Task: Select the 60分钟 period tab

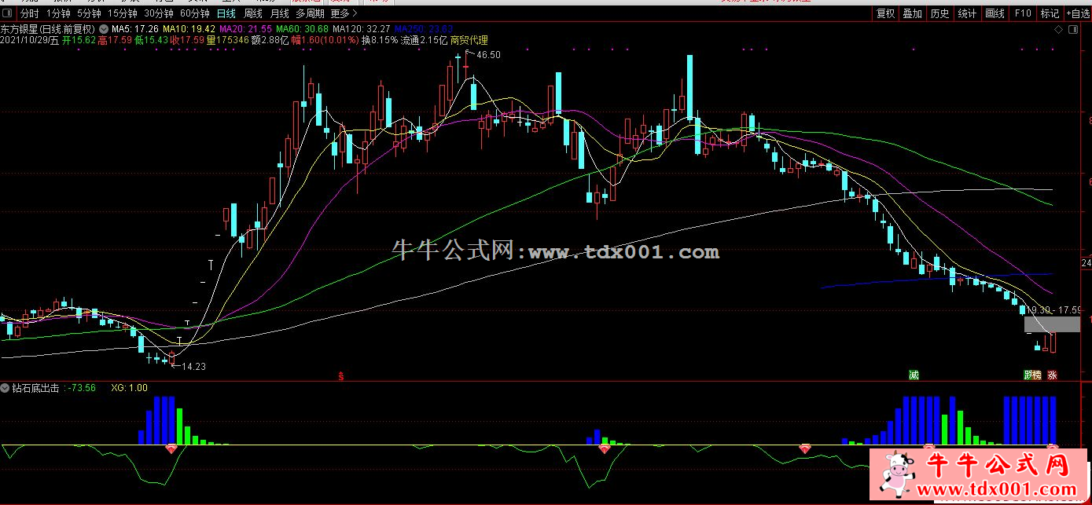Action: pos(195,13)
